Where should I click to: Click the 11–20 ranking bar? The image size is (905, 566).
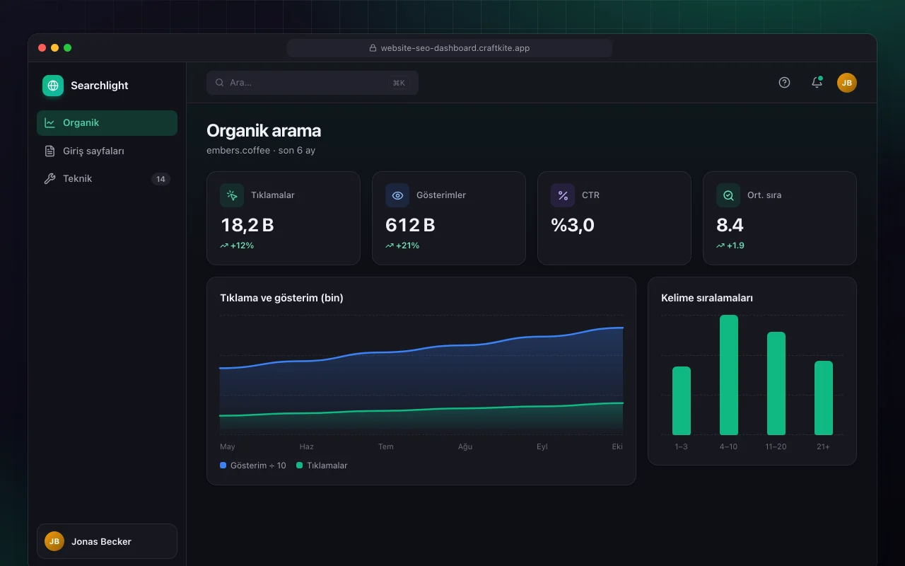[776, 383]
